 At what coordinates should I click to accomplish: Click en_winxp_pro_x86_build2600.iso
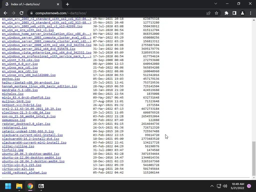click(x=29, y=75)
